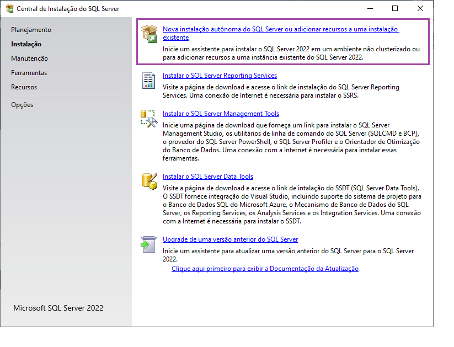Open Recursos from the sidebar

coord(24,87)
